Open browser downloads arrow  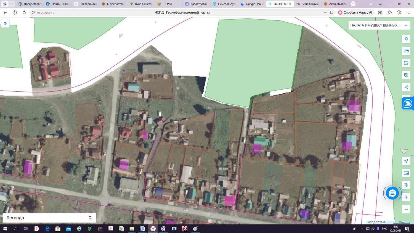coord(409,12)
